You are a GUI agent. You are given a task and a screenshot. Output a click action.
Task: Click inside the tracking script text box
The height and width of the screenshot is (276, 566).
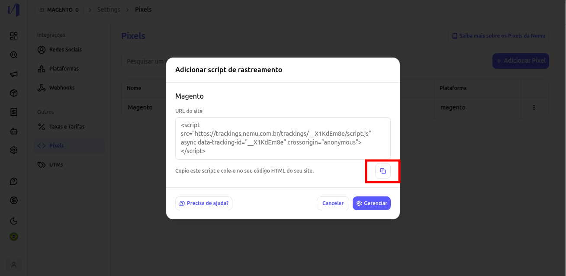click(x=283, y=138)
